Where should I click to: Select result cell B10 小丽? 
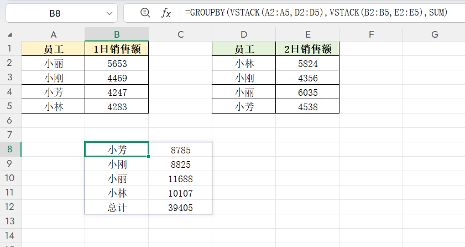(x=117, y=178)
